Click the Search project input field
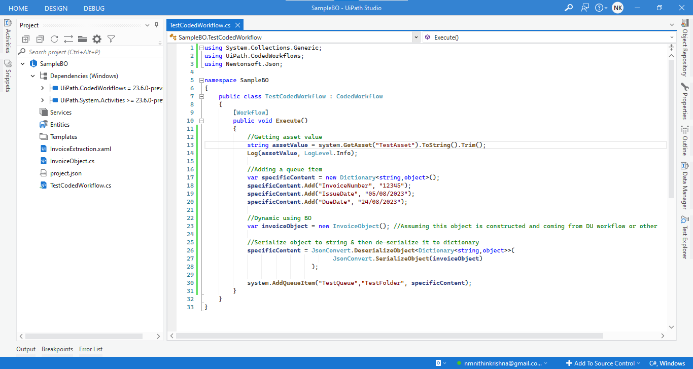The height and width of the screenshot is (369, 693). click(90, 52)
